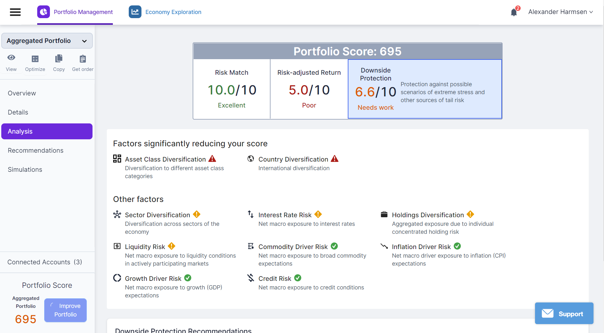
Task: Toggle the View eye icon
Action: [11, 58]
